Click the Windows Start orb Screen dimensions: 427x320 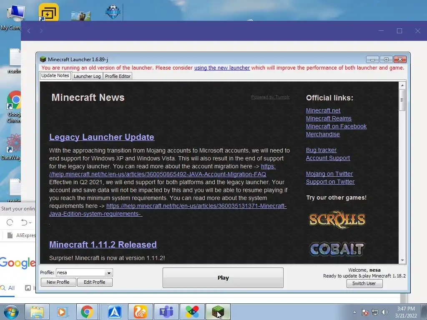(11, 312)
